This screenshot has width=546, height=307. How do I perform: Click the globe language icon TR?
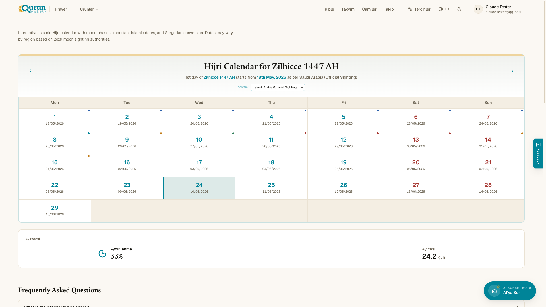tap(444, 9)
